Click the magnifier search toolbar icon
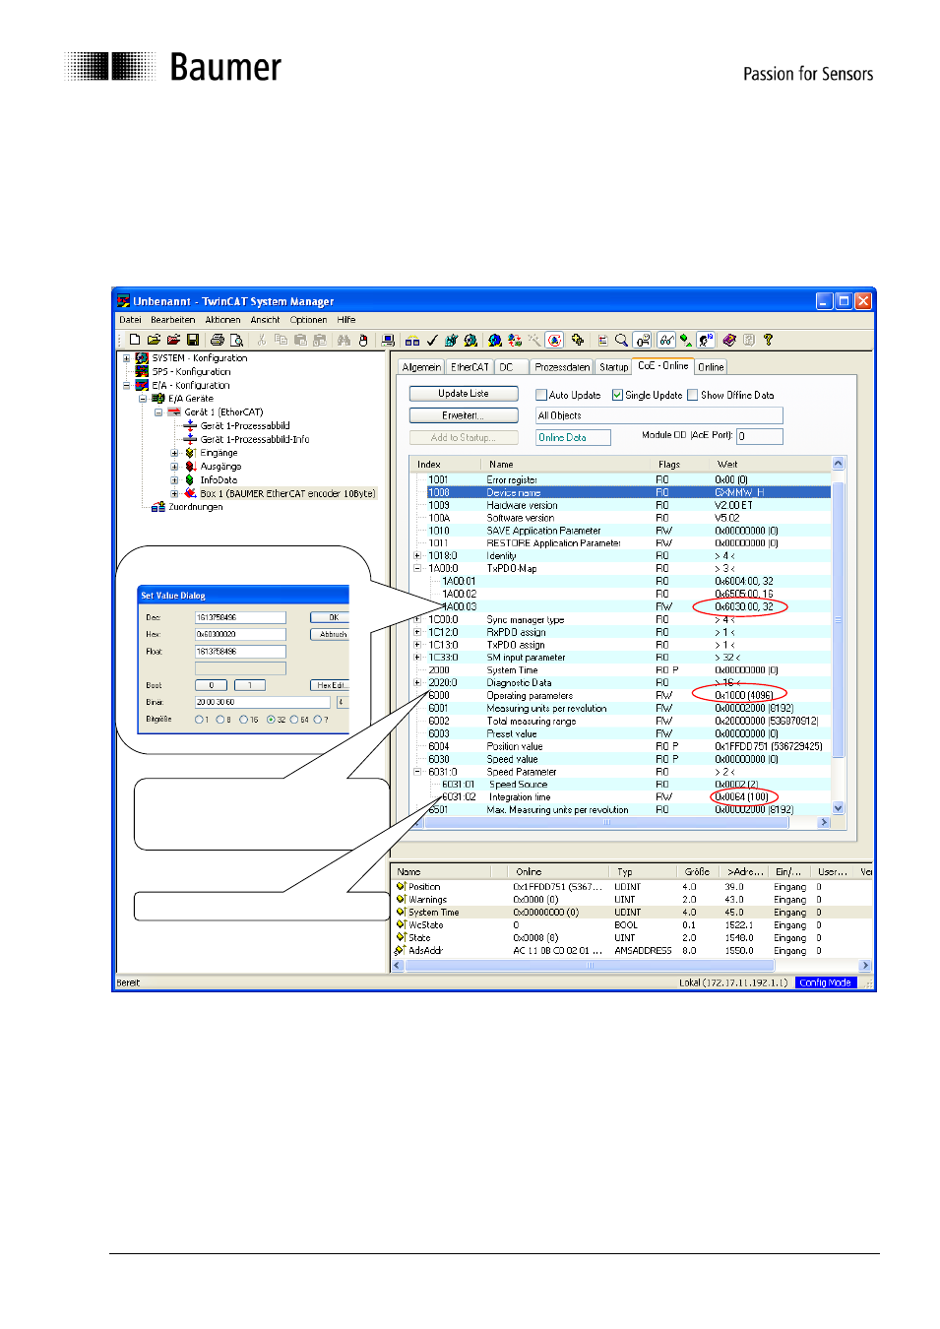The height and width of the screenshot is (1329, 940). pos(621,340)
